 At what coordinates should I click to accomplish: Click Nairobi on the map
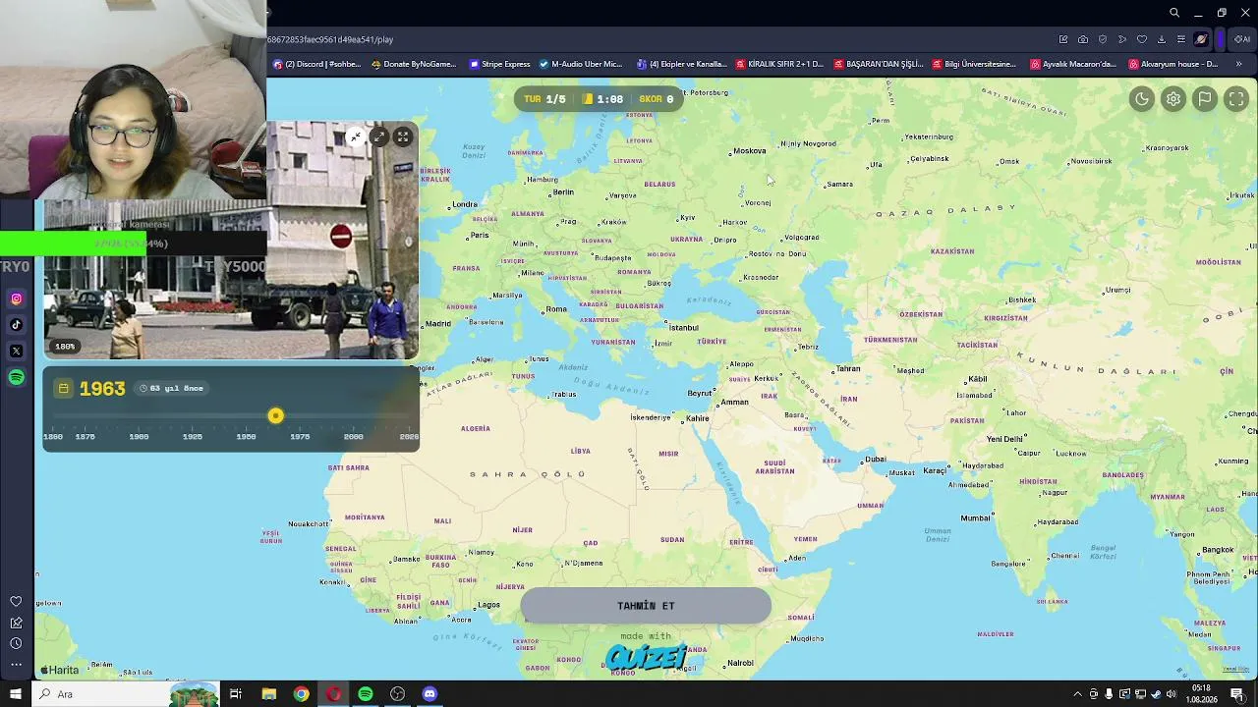[x=740, y=663]
